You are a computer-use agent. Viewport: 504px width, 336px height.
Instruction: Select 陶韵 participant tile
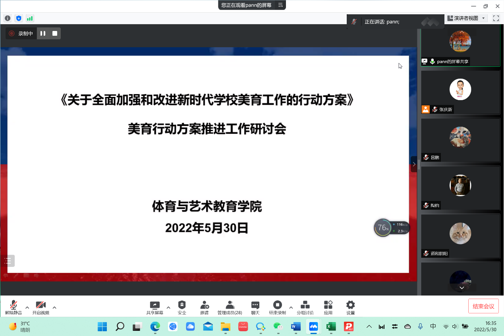pyautogui.click(x=460, y=188)
